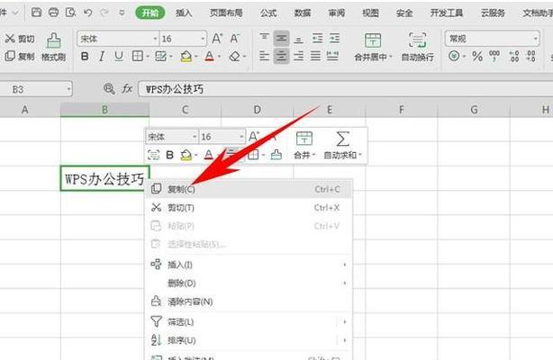Click 合并居中 merge and center

(x=373, y=47)
